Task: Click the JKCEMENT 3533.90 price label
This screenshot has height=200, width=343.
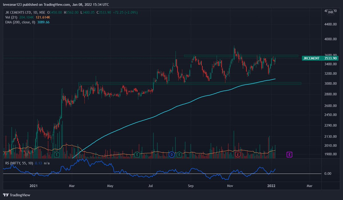Action: click(320, 58)
